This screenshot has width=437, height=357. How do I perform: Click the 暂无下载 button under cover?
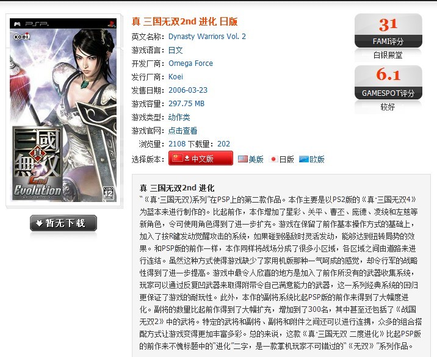[63, 223]
